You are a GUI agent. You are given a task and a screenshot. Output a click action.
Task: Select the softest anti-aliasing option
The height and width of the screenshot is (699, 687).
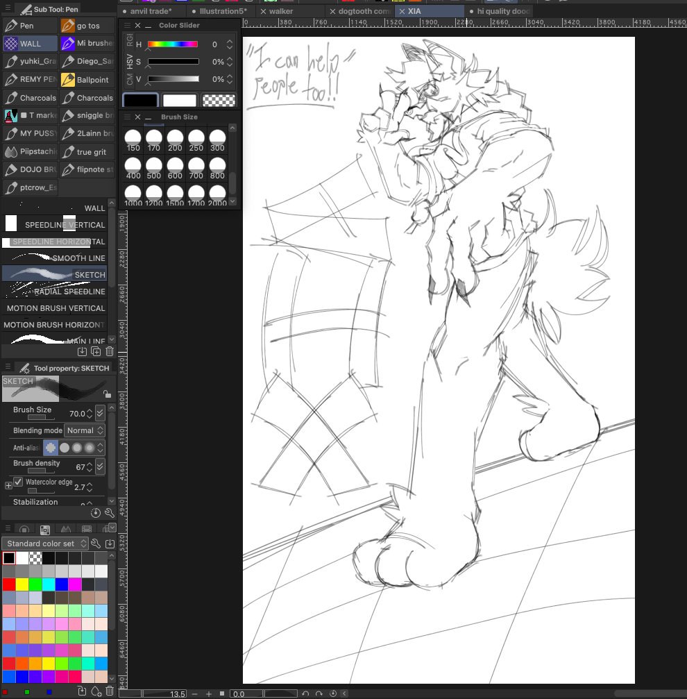coord(89,448)
